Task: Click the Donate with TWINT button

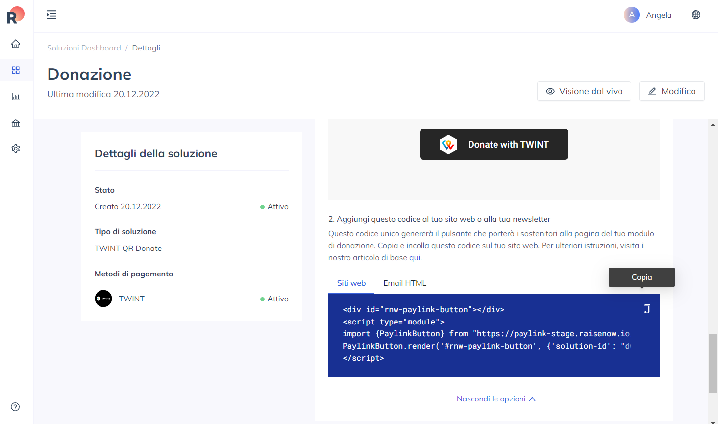Action: pos(494,144)
